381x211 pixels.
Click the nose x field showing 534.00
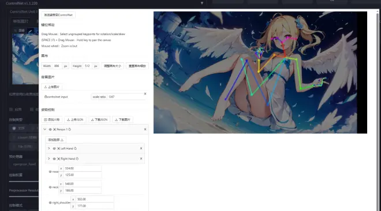click(83, 168)
